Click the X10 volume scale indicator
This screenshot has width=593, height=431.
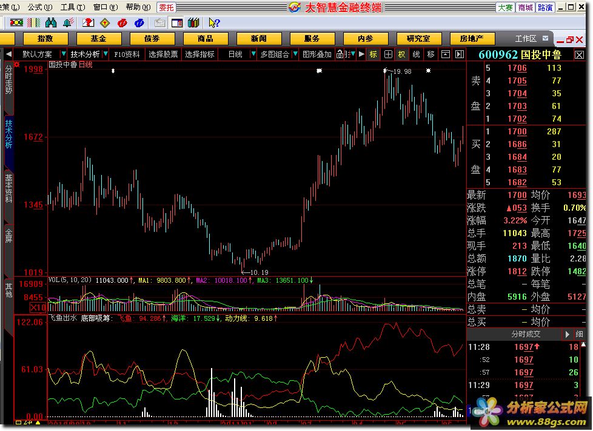point(38,308)
